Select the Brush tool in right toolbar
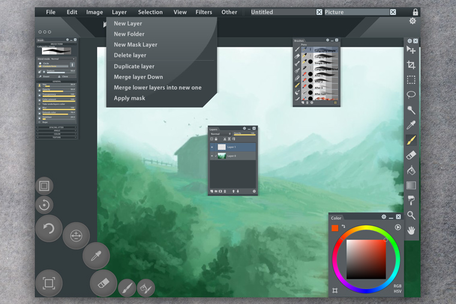Image resolution: width=456 pixels, height=304 pixels. coord(411,140)
